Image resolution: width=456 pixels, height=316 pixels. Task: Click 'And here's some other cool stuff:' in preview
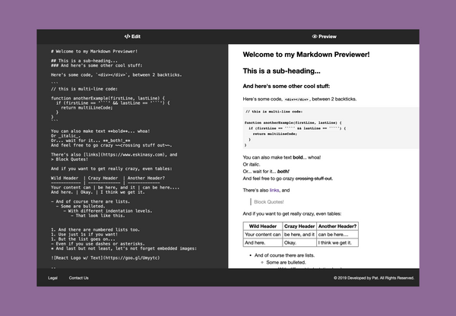click(x=287, y=86)
